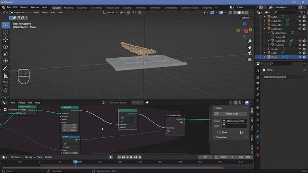The image size is (308, 173).
Task: Hide Light via its eye icon
Action: coord(300,53)
